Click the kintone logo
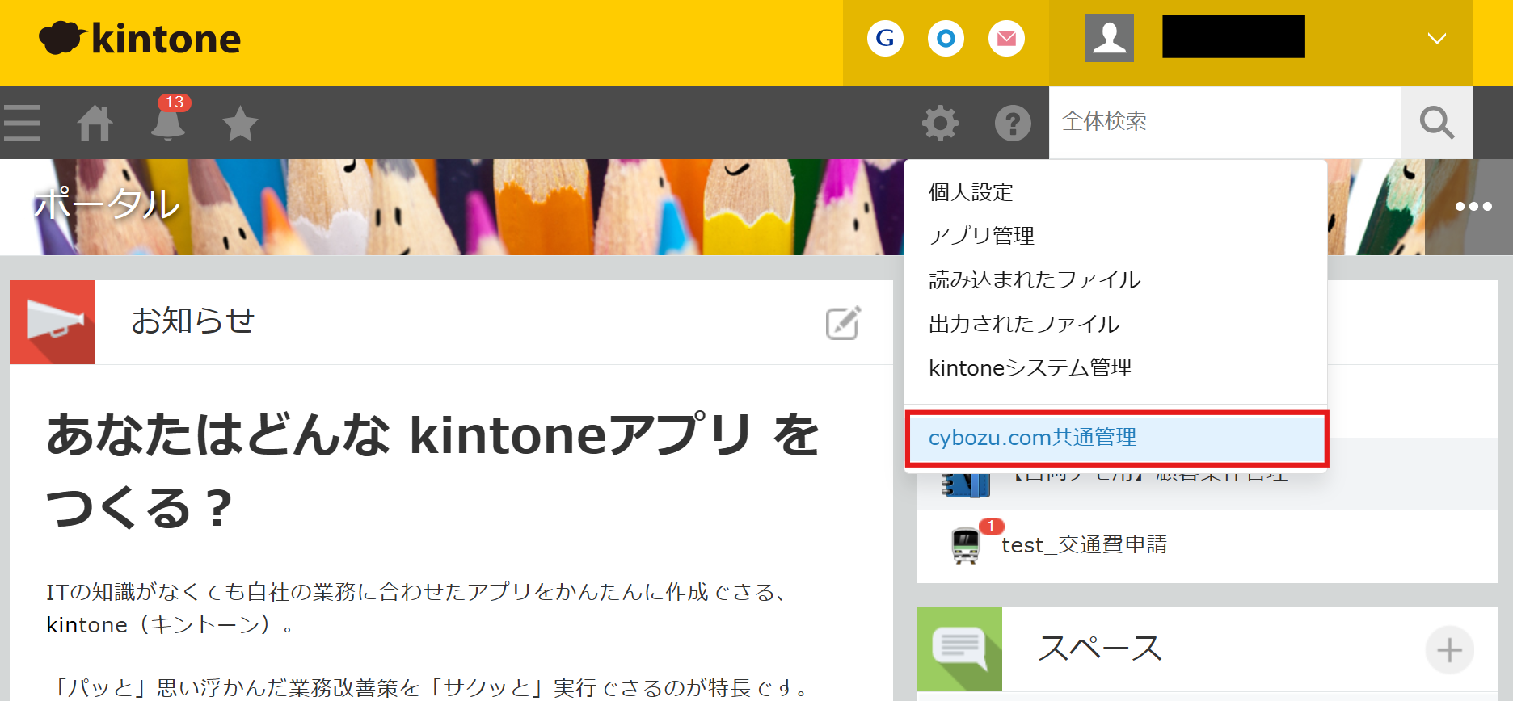The image size is (1513, 701). coord(140,39)
